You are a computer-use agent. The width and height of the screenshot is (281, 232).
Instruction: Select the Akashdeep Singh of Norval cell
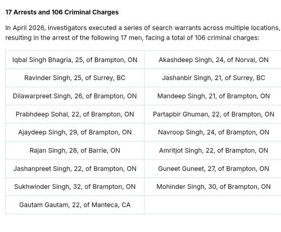pyautogui.click(x=212, y=60)
